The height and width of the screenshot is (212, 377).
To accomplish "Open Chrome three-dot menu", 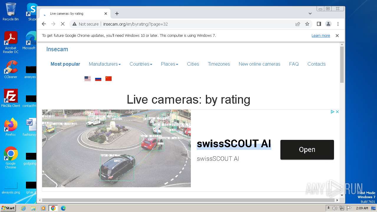I will [338, 24].
